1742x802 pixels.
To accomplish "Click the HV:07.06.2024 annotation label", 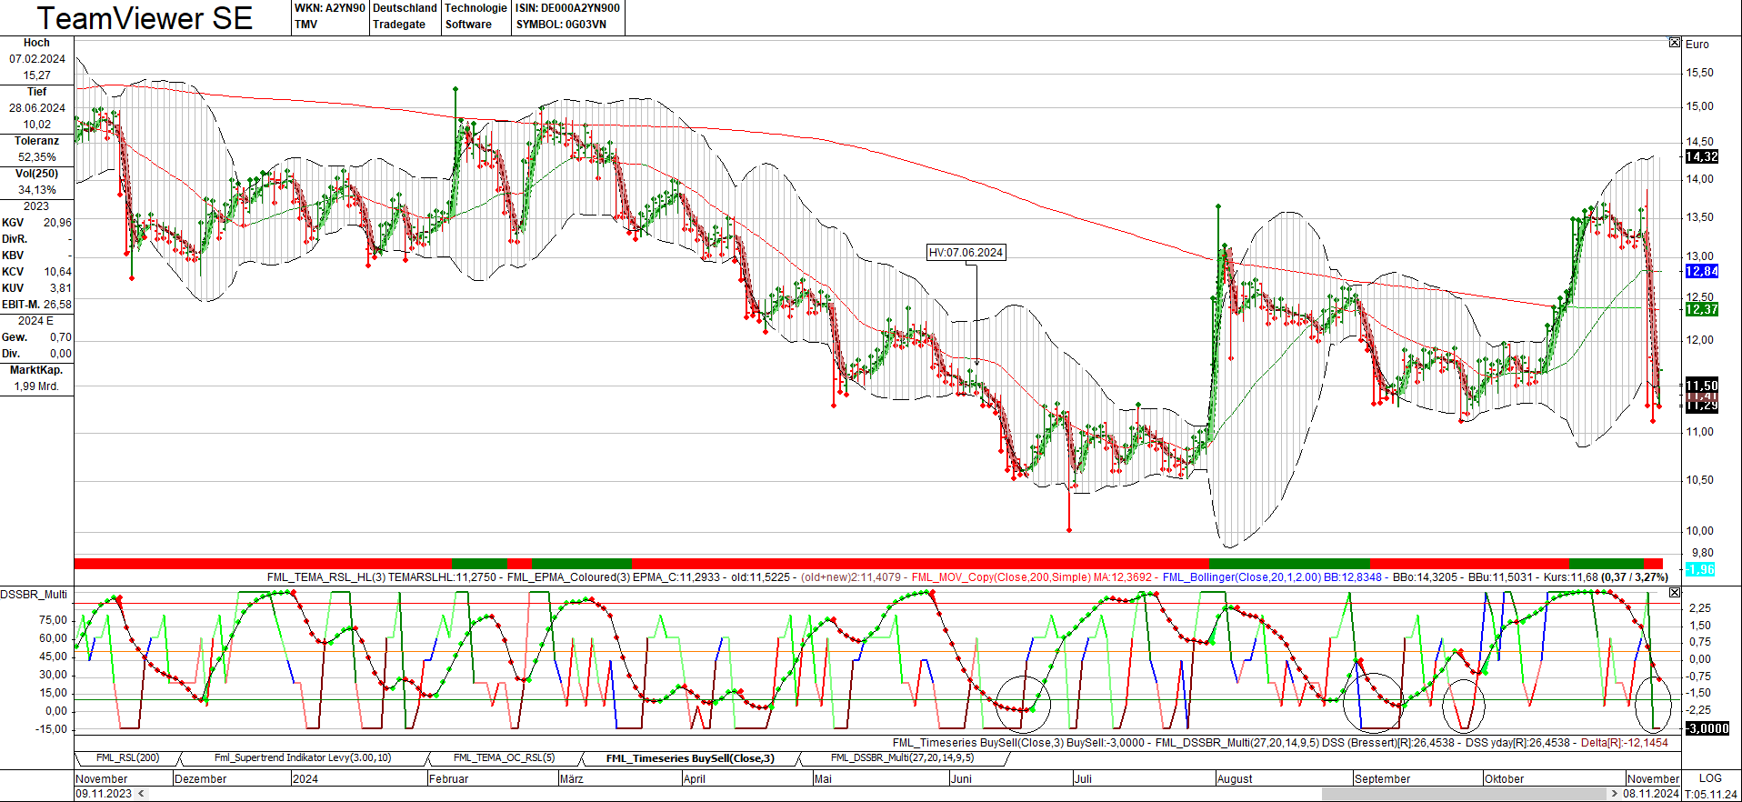I will click(966, 253).
